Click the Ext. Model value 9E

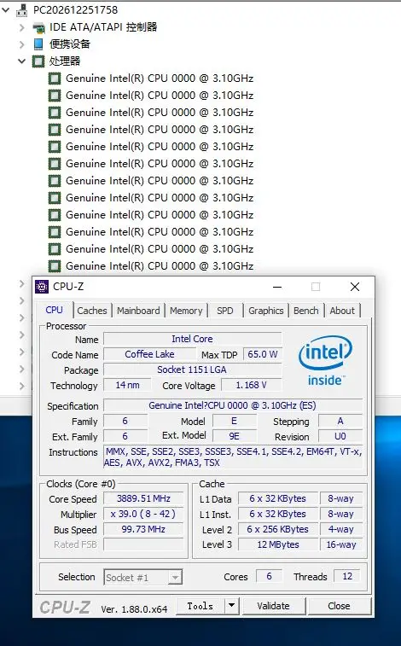[x=235, y=436]
